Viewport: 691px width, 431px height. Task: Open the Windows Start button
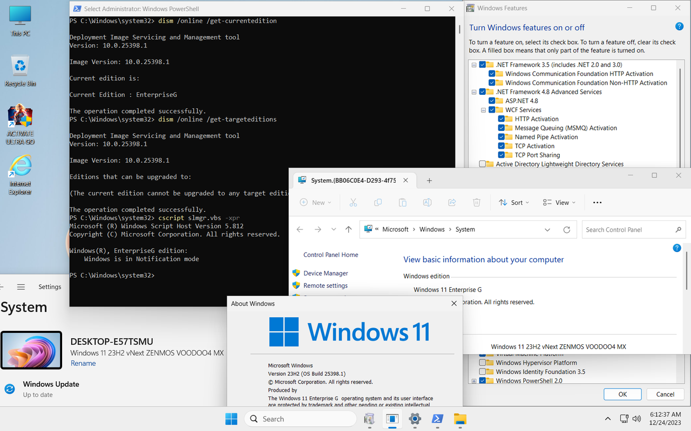[x=231, y=419]
